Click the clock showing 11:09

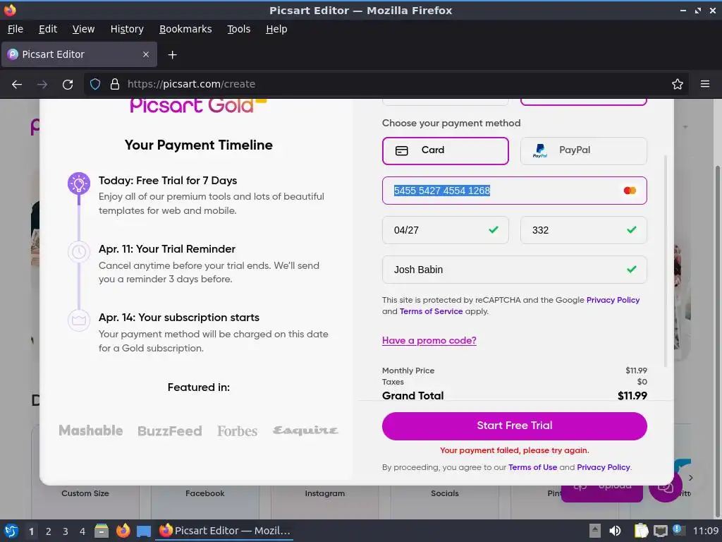point(705,531)
